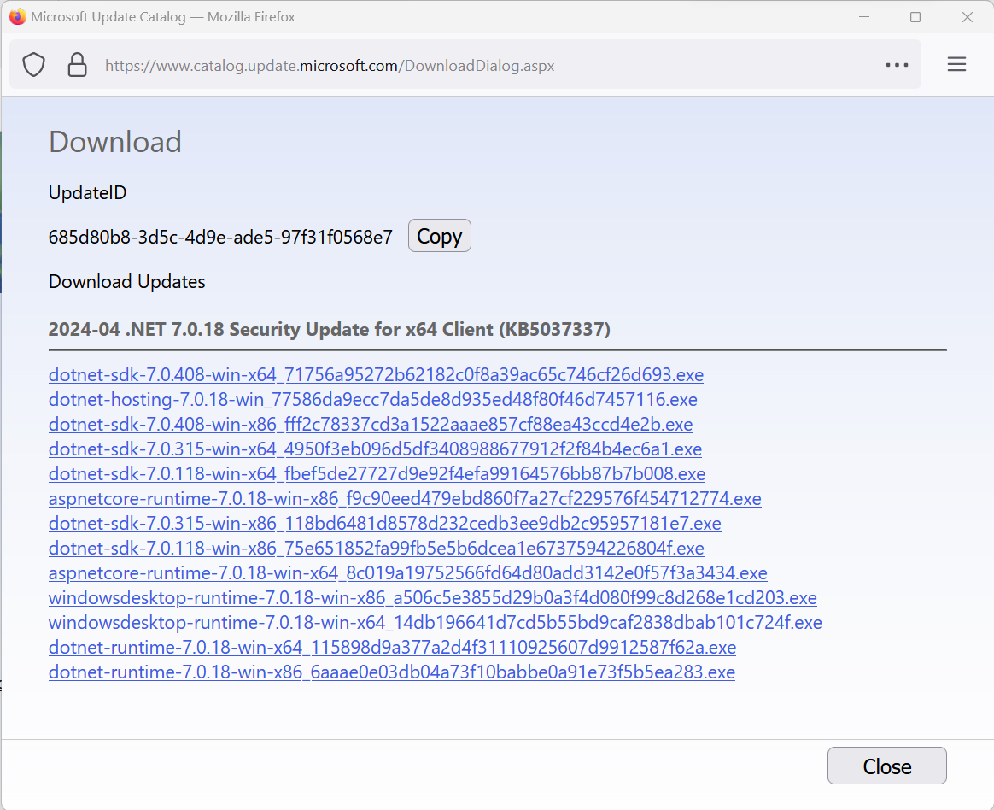Click the Firefox logo in title bar
Viewport: 994px width, 810px height.
[17, 17]
